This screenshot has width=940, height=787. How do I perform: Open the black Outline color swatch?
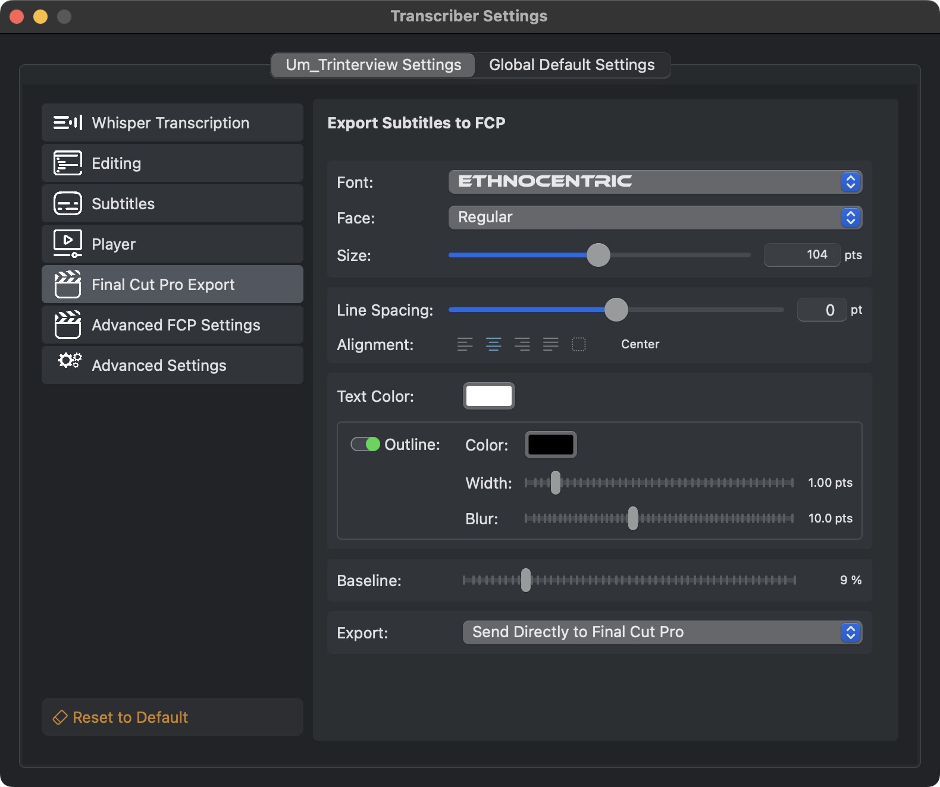point(550,445)
